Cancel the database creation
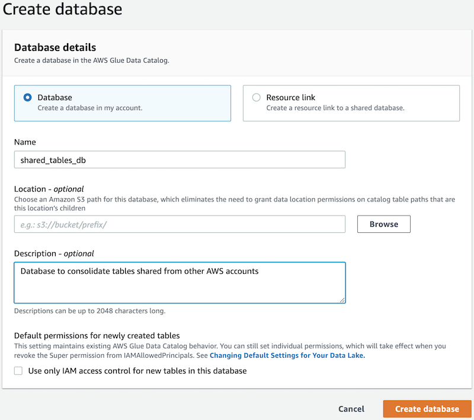474x420 pixels. [x=351, y=409]
